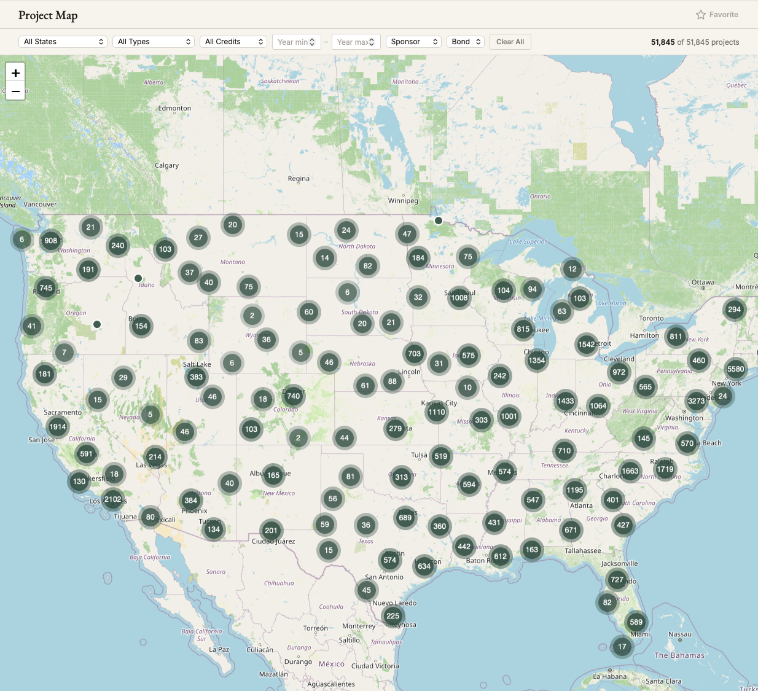Open the 1110 cluster at Kansas City
Screen dimensions: 758x691
click(437, 413)
